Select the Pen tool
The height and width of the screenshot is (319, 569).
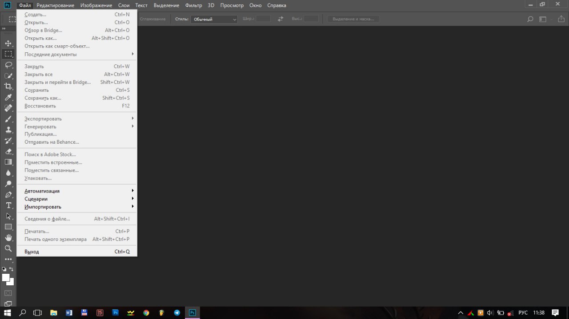(8, 194)
